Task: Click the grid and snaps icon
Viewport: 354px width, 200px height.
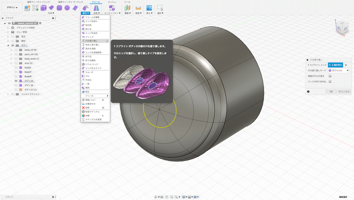Action: click(189, 197)
